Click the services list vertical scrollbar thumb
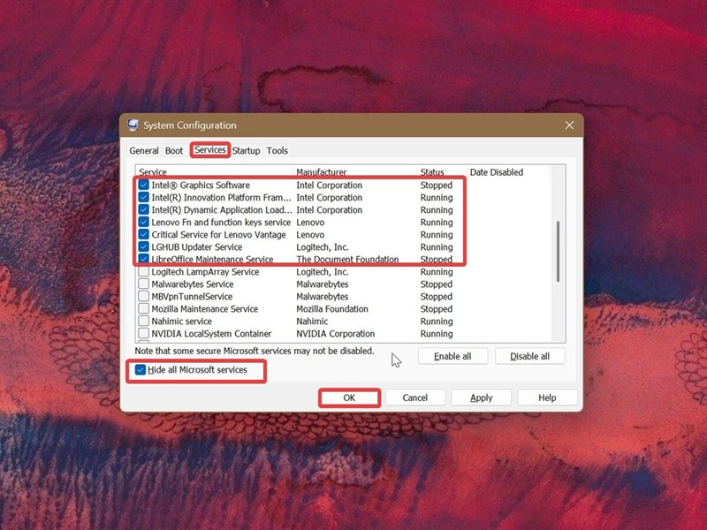Viewport: 707px width, 530px height. (x=558, y=251)
